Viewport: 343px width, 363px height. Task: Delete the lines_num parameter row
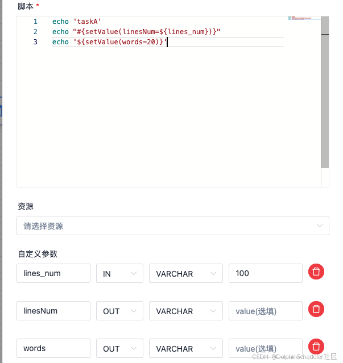pyautogui.click(x=316, y=272)
